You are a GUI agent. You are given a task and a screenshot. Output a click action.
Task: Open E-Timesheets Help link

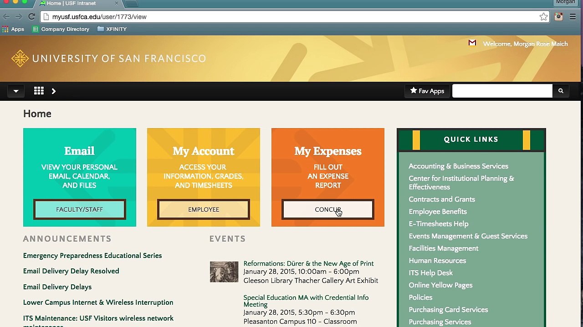tap(439, 224)
